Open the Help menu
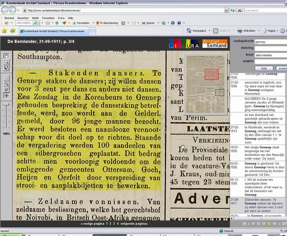Screen dimensions: 287x236 coord(70,18)
